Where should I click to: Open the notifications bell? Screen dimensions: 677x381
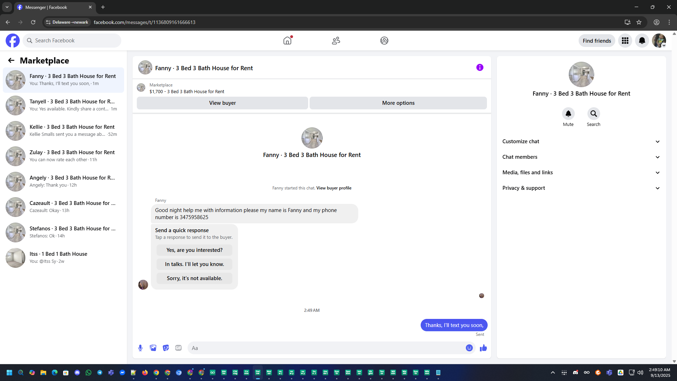click(642, 41)
